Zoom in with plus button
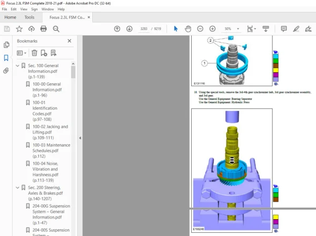 (212, 29)
